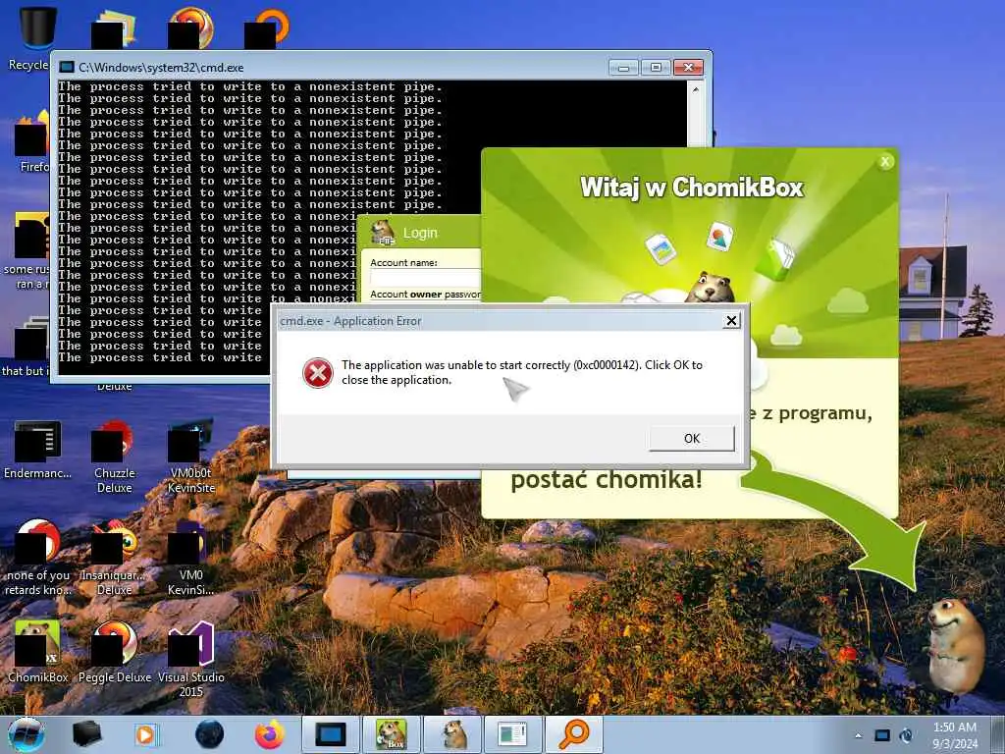Click the 'Account owner password' label
This screenshot has width=1005, height=754.
click(425, 295)
